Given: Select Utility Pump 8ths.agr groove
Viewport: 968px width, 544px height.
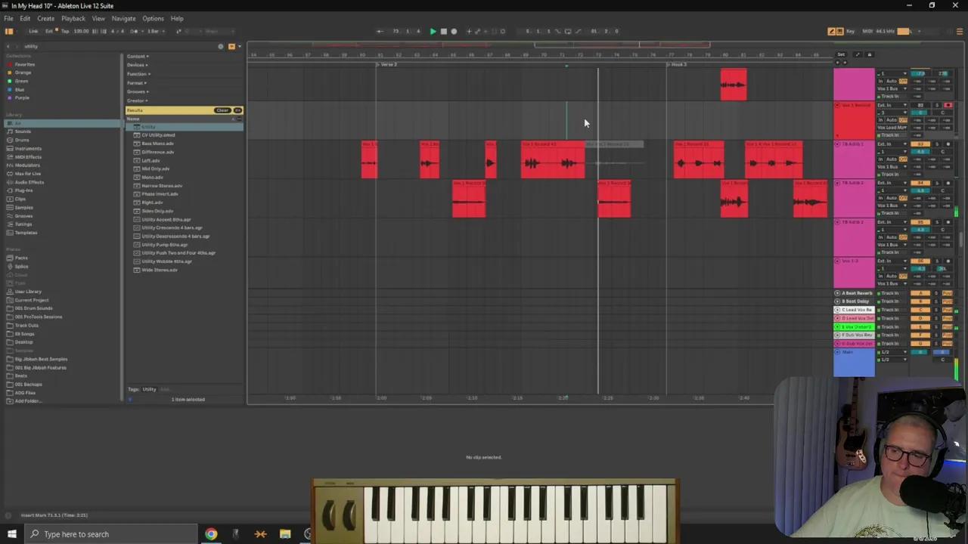Looking at the screenshot, I should coord(164,245).
